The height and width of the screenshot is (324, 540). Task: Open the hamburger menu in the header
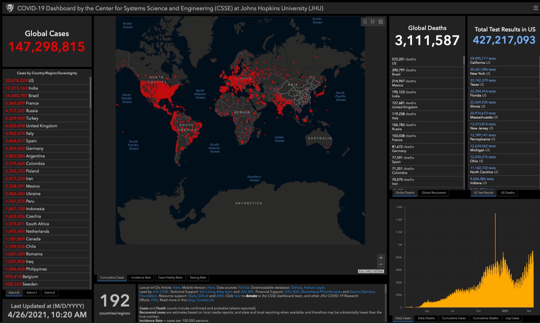click(x=535, y=8)
